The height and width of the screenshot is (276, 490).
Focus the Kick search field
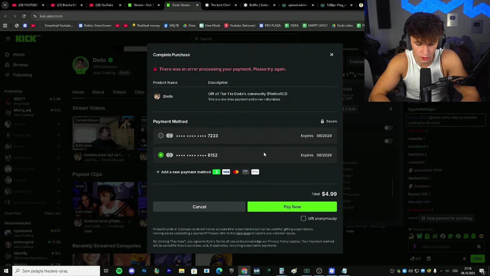click(245, 39)
